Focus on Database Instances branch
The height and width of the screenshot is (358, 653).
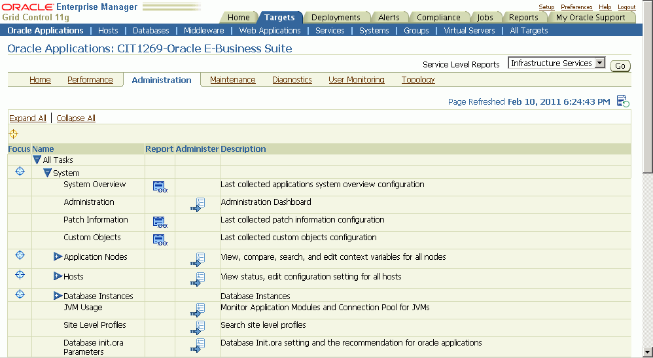coord(20,295)
